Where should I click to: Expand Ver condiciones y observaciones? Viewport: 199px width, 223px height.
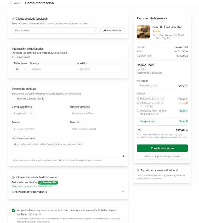[x=68, y=192]
